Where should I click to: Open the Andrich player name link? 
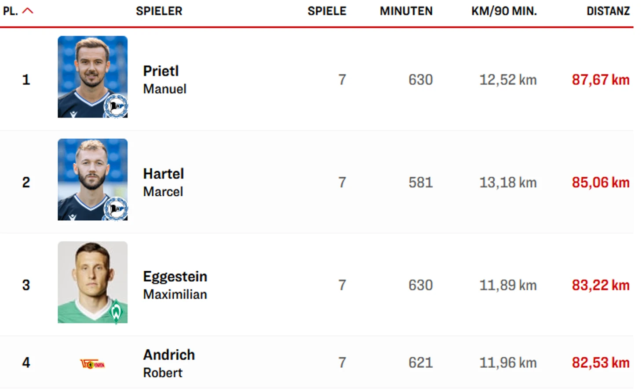click(x=169, y=355)
